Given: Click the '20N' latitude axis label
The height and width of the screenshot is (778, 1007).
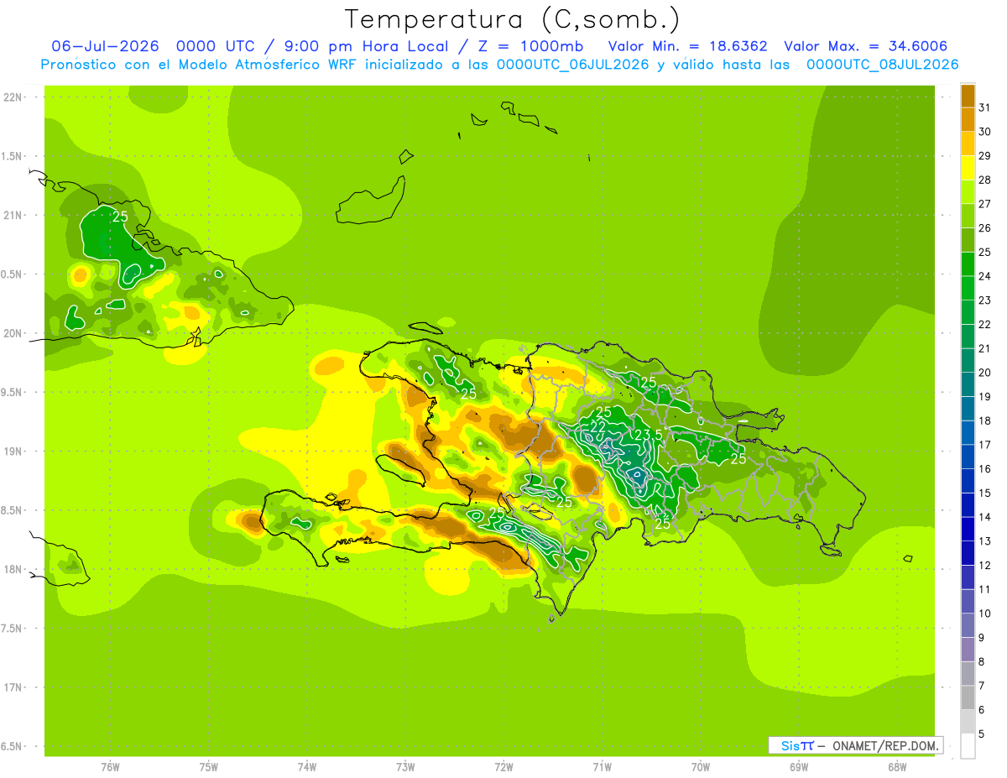Looking at the screenshot, I should coord(14,334).
